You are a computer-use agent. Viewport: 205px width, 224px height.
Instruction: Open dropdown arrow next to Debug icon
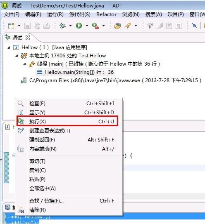coord(70,26)
